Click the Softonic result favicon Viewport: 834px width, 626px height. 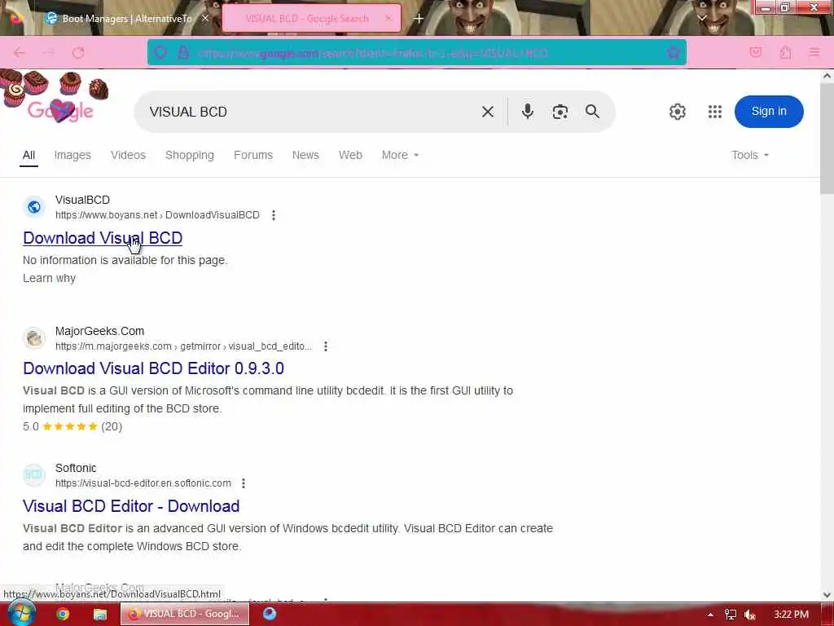[x=34, y=475]
